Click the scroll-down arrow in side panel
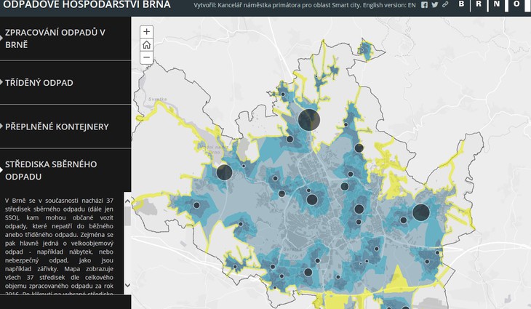This screenshot has width=531, height=309. coord(128,286)
